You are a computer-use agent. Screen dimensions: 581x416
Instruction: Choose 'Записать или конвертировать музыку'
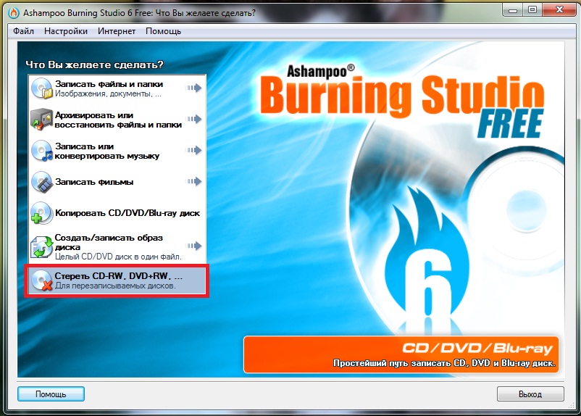pos(117,151)
